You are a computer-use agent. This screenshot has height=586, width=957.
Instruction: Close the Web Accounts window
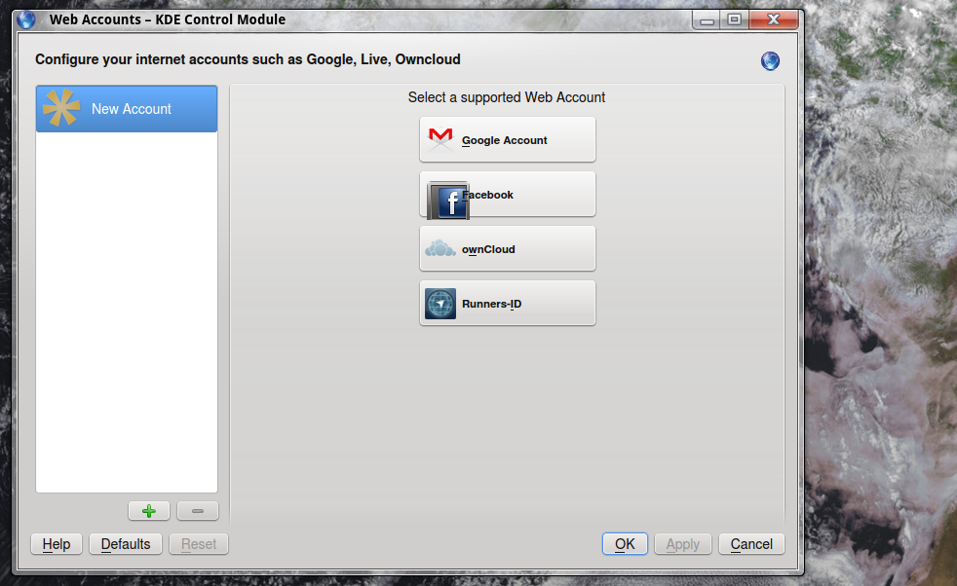tap(773, 20)
